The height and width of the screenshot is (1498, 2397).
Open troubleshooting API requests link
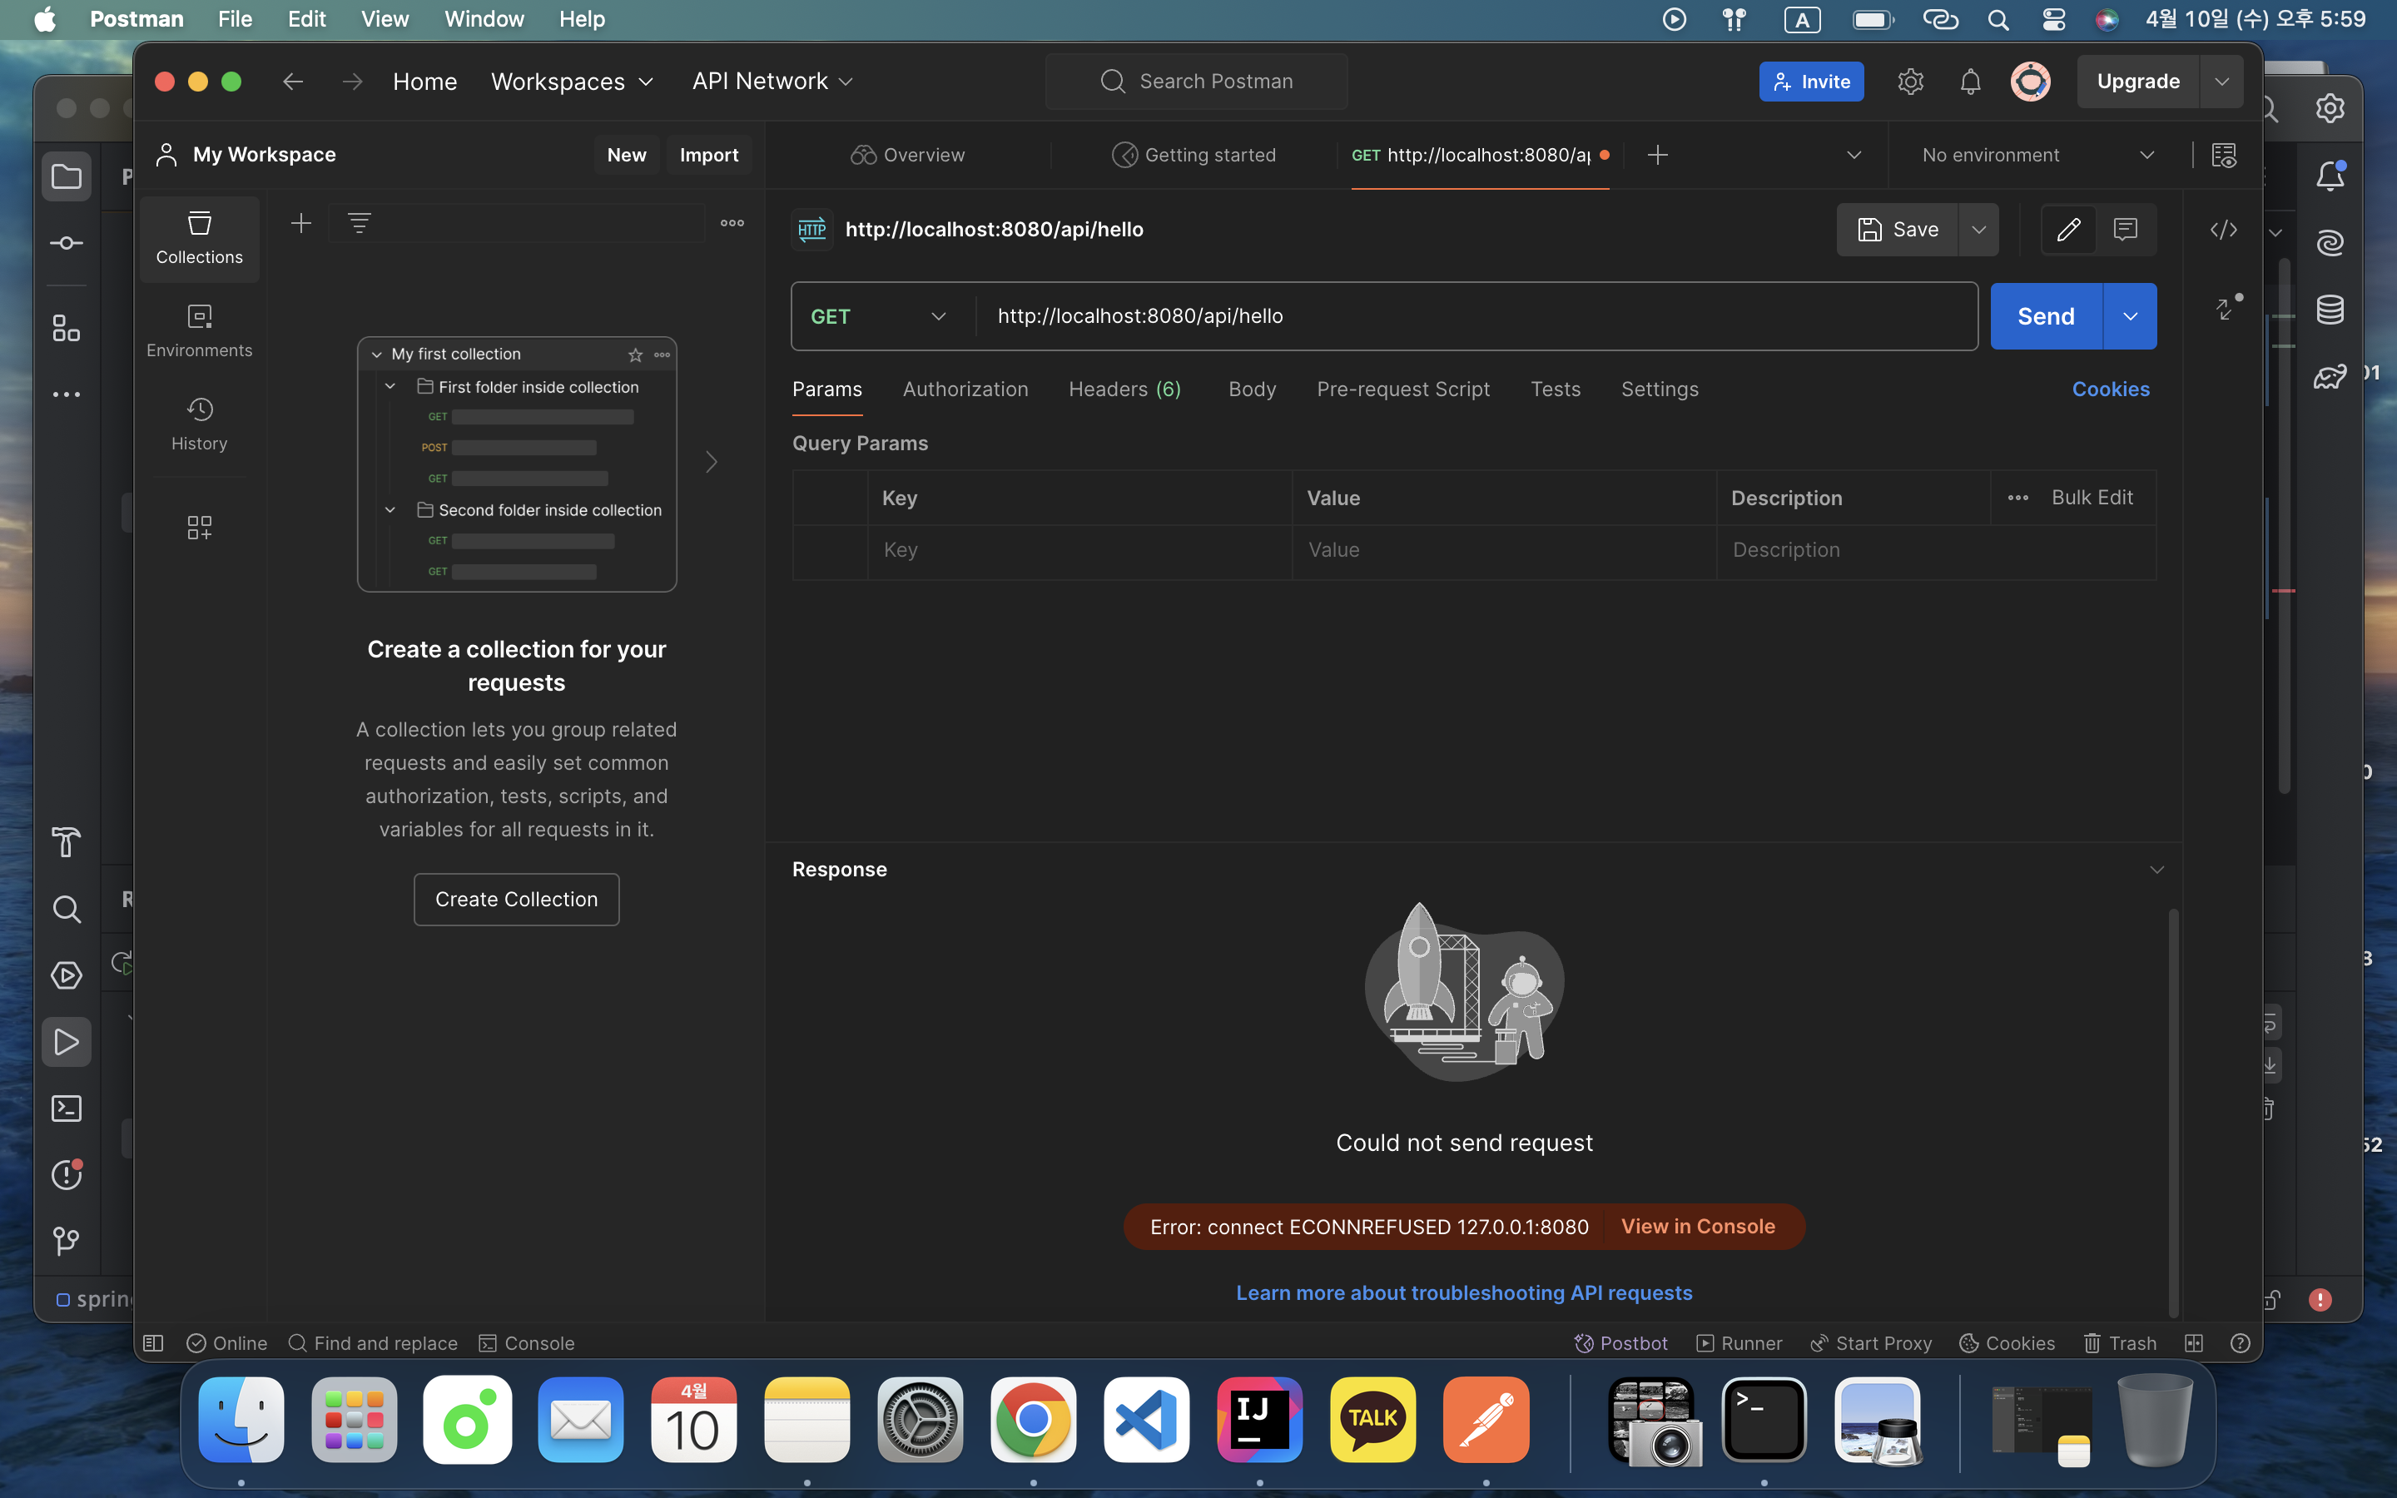tap(1464, 1293)
